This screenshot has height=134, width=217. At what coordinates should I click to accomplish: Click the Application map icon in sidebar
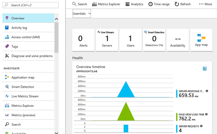7,77
